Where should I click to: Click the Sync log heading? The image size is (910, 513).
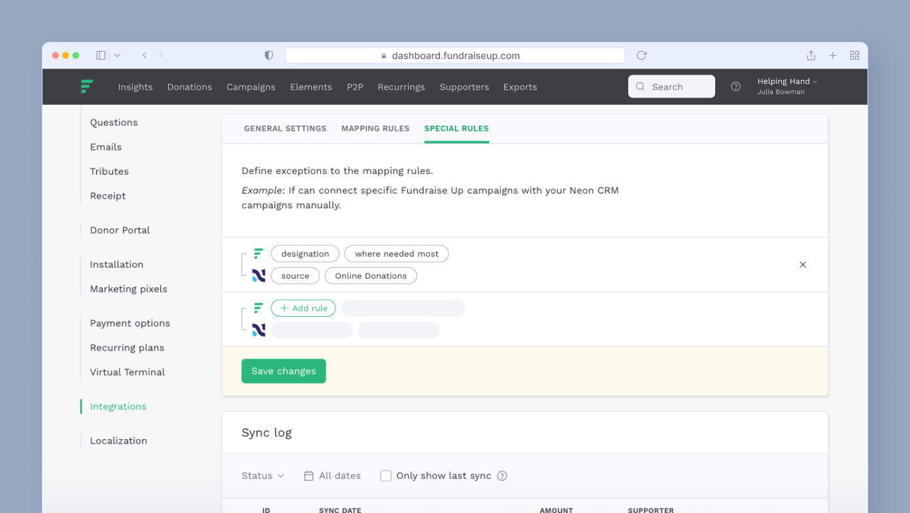point(267,433)
